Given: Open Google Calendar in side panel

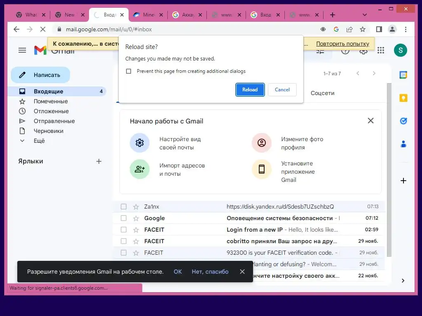Looking at the screenshot, I should 403,75.
